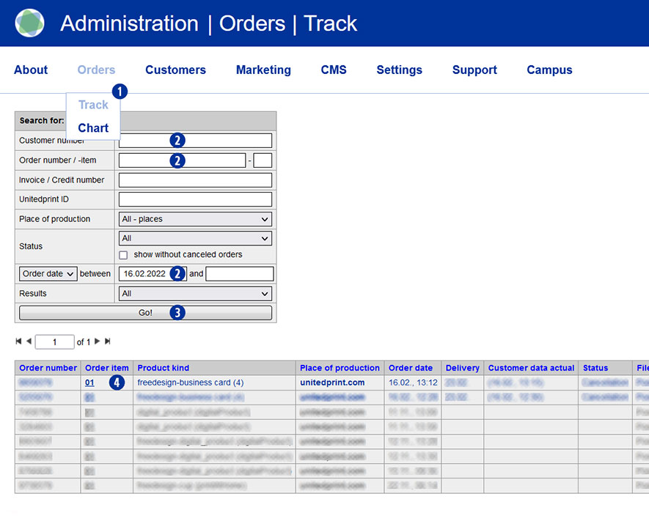Screen dimensions: 649x518
Task: Focus the Invoice / Credit number field
Action: click(x=195, y=180)
